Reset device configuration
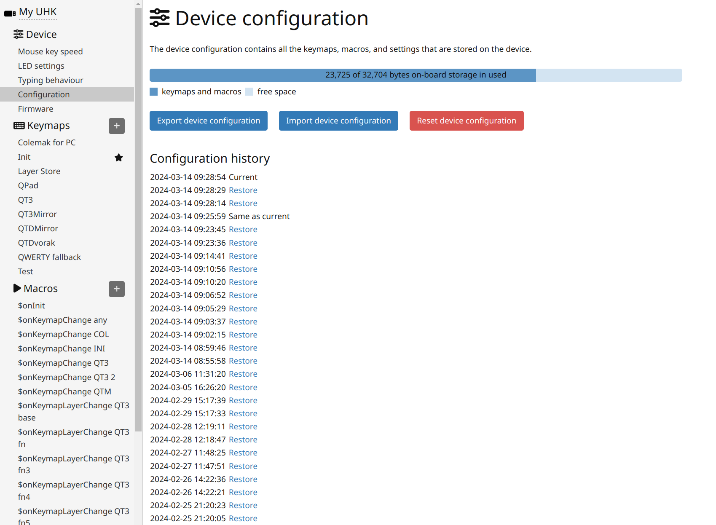The height and width of the screenshot is (525, 716). click(467, 121)
